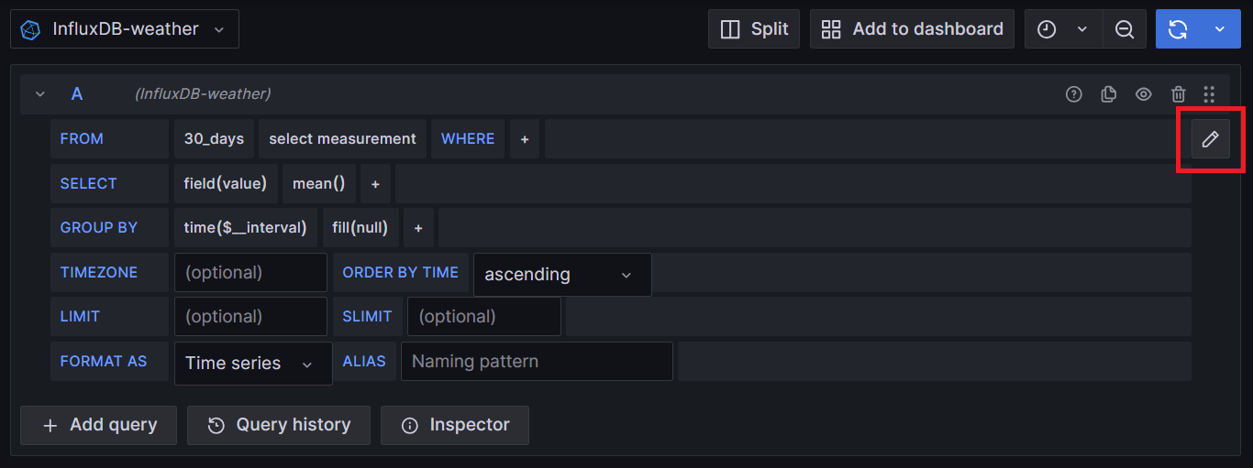Show query help icon

[x=1073, y=94]
